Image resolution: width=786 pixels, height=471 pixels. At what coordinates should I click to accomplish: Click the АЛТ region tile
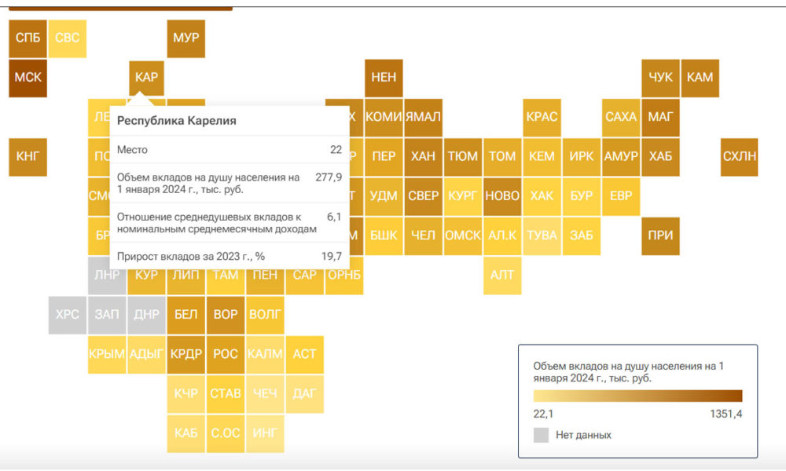[502, 276]
